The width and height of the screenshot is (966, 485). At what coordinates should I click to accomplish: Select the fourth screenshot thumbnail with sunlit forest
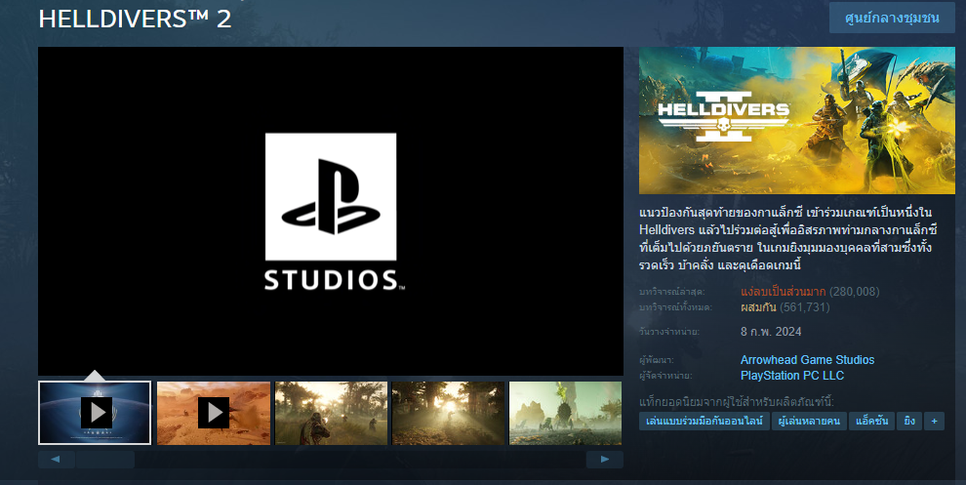pyautogui.click(x=448, y=413)
